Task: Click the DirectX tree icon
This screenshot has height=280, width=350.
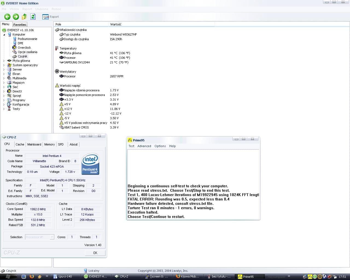Action: coord(9,91)
